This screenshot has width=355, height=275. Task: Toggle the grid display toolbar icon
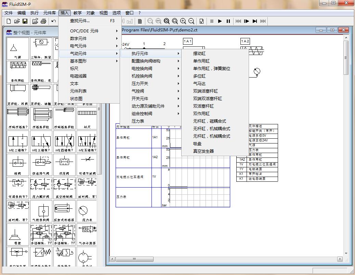pyautogui.click(x=140, y=21)
